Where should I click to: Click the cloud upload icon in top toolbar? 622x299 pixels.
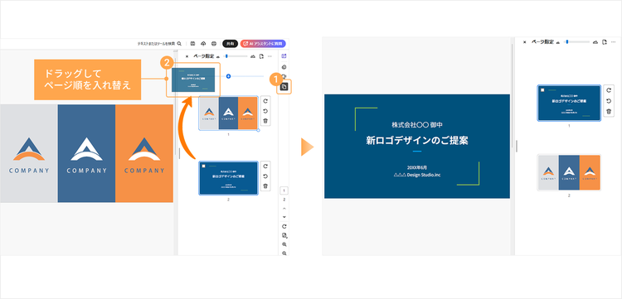[203, 44]
